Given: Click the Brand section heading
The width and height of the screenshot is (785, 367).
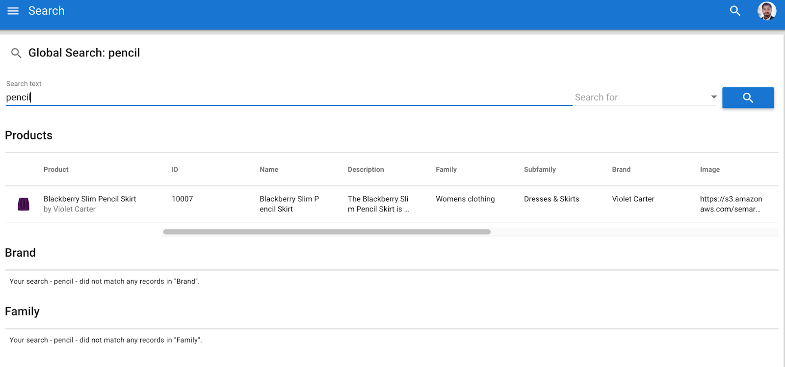Looking at the screenshot, I should point(20,253).
